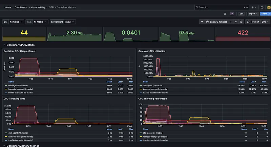Shift time range backward with left arrows
Image resolution: width=271 pixels, height=147 pixels.
[202, 22]
